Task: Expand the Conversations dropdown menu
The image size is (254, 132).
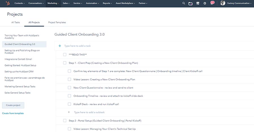Action: 36,3
